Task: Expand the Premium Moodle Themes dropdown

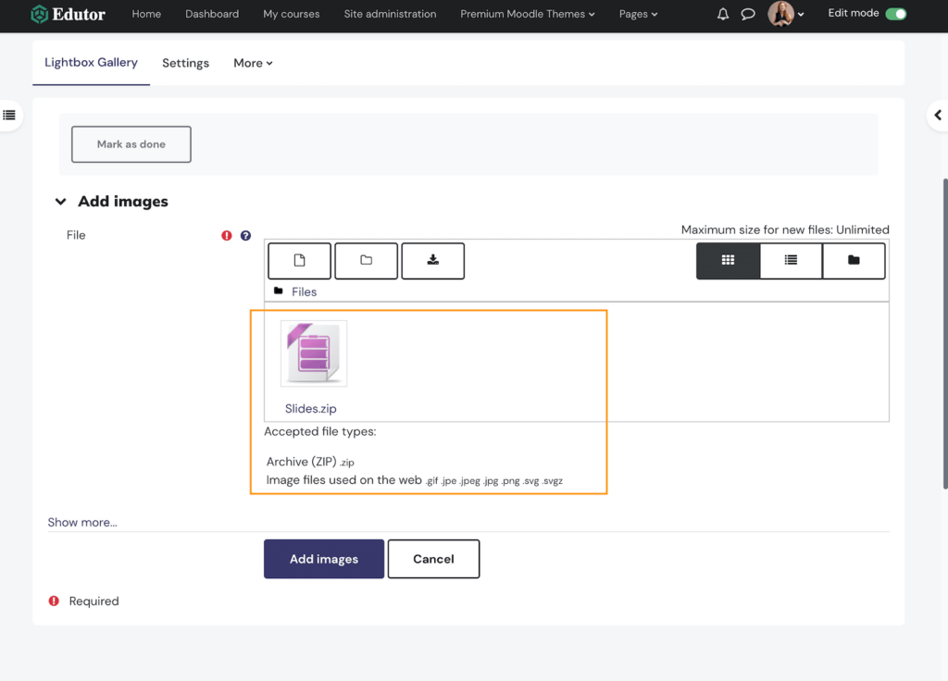Action: pos(528,14)
